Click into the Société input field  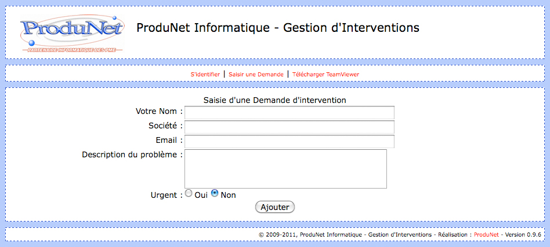[290, 127]
